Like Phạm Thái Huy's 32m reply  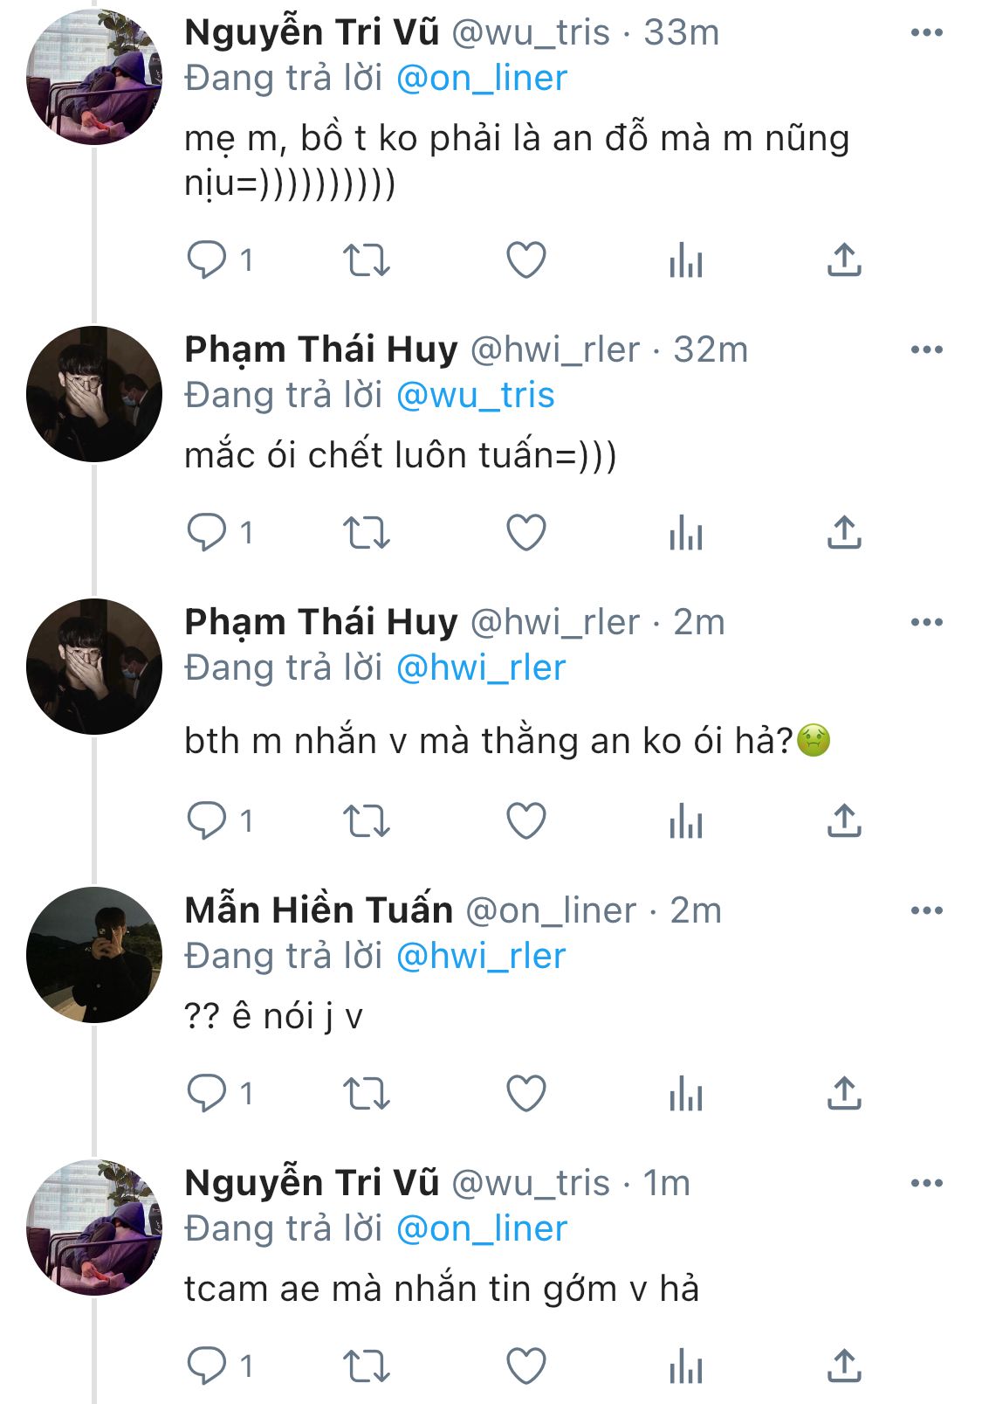coord(526,533)
